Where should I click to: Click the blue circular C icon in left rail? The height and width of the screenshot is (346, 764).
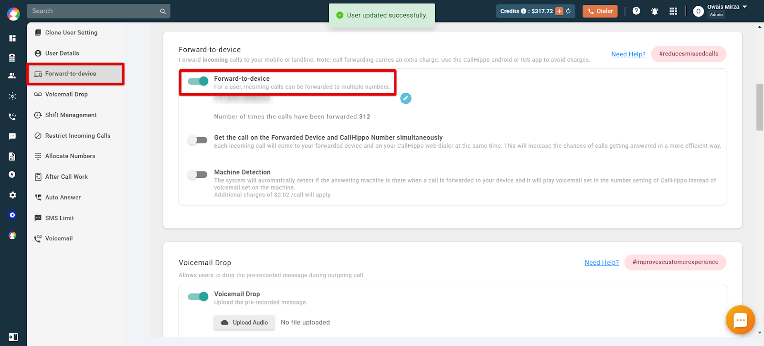12,215
